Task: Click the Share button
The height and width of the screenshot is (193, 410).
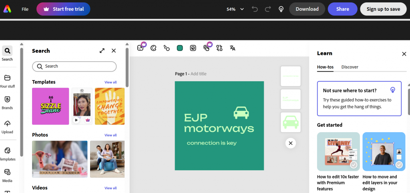Action: pos(342,9)
